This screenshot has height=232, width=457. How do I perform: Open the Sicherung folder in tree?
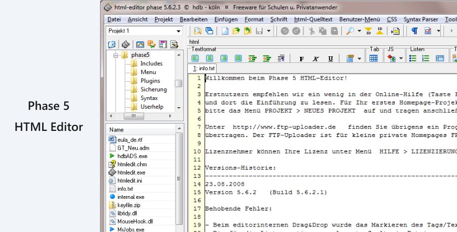153,89
